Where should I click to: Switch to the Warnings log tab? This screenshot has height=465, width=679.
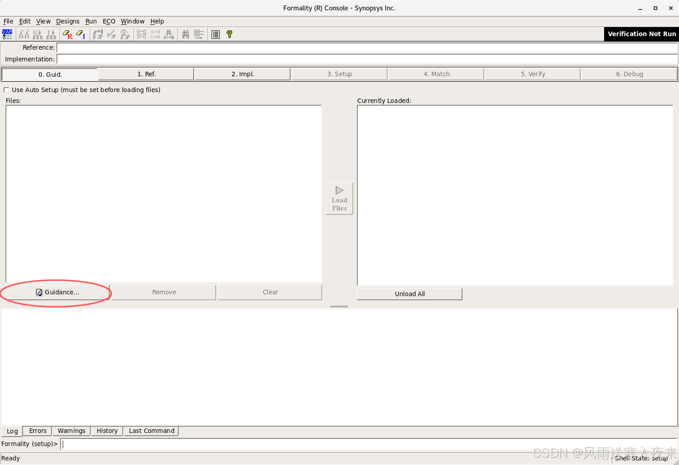click(x=71, y=431)
